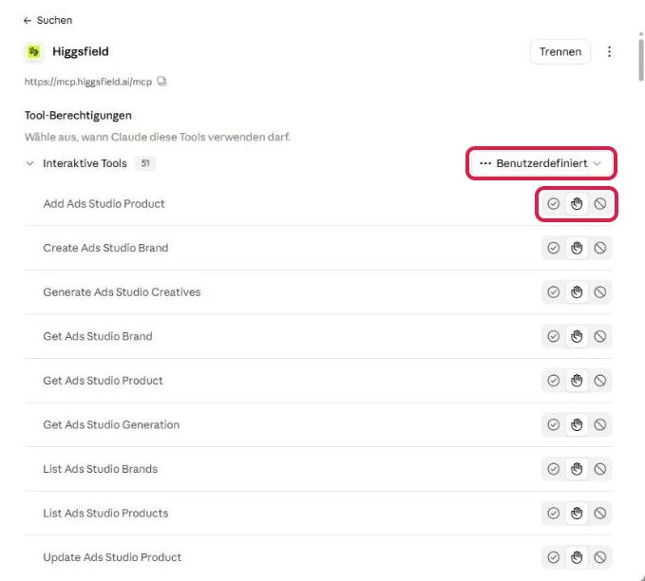Go back to Suchen
The width and height of the screenshot is (645, 581).
(x=47, y=20)
